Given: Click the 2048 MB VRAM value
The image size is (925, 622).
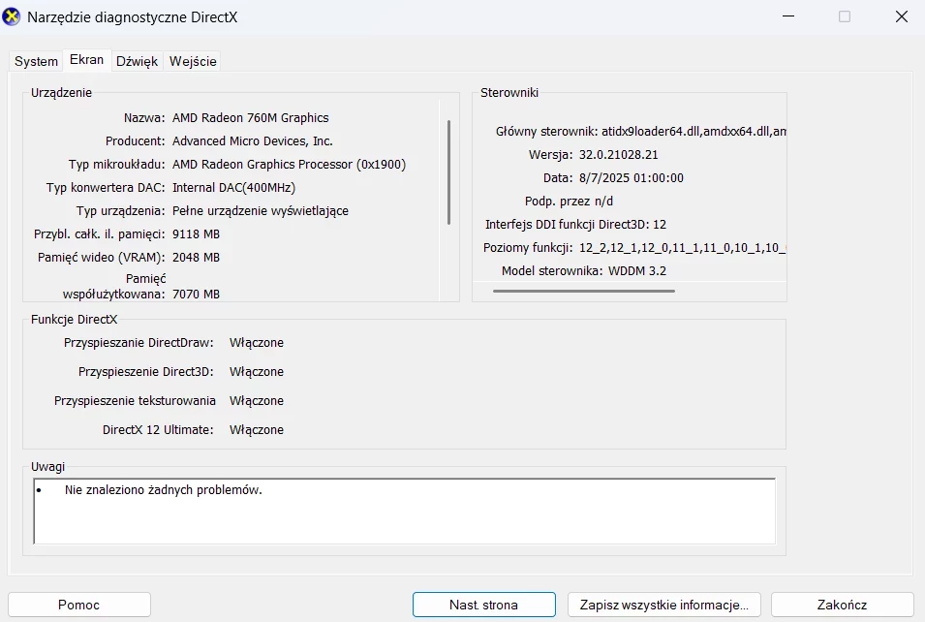Looking at the screenshot, I should (x=196, y=258).
